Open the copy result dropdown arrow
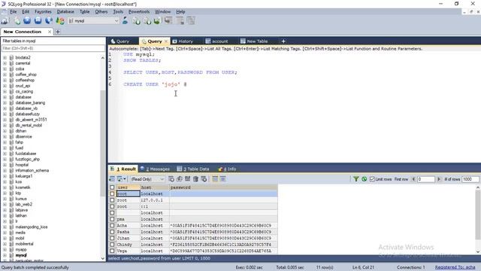The image size is (481, 271). 125,179
